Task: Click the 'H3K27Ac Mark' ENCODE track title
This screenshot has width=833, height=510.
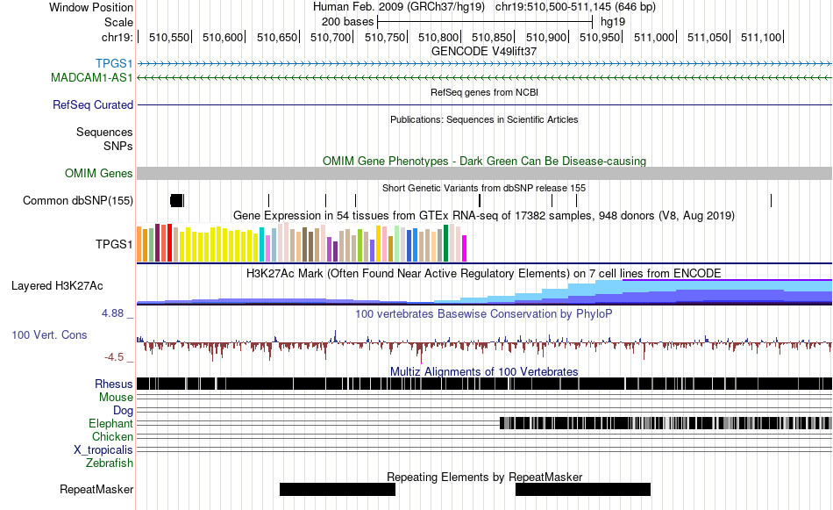Action: coord(484,273)
